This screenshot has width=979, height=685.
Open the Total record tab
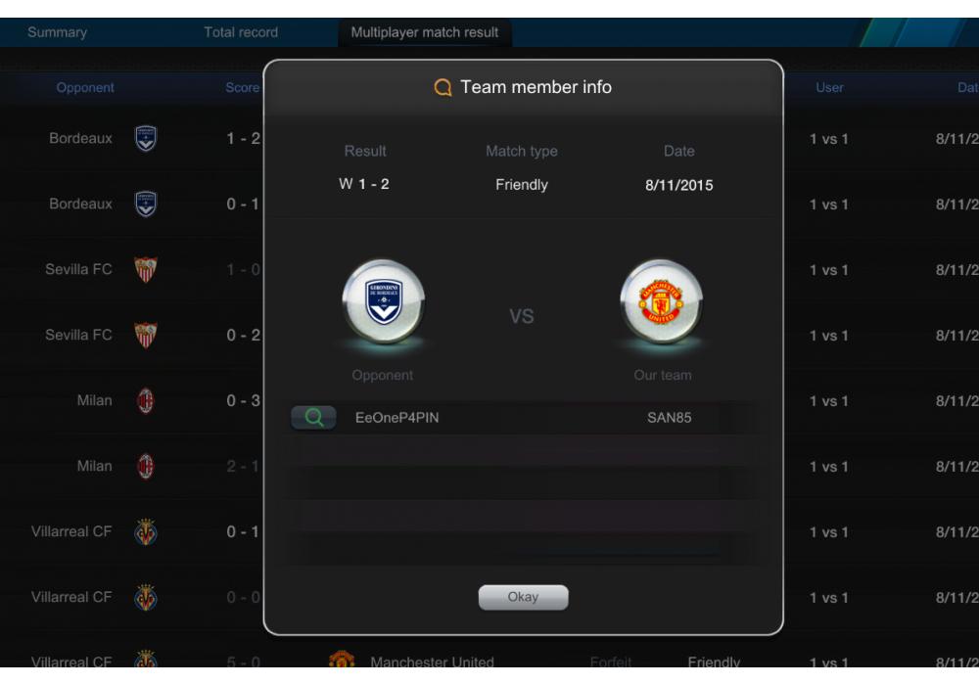pos(241,32)
